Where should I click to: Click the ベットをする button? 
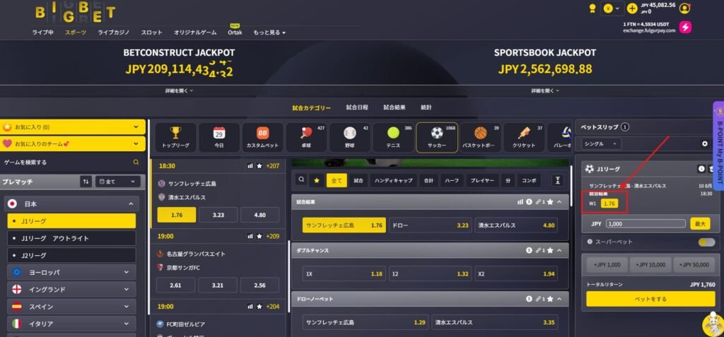650,299
